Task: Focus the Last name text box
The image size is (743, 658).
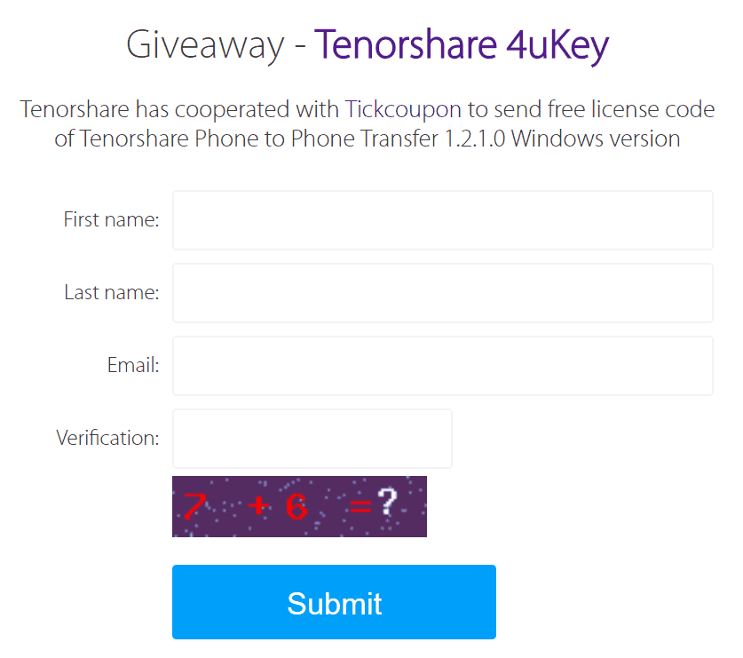Action: coord(442,293)
